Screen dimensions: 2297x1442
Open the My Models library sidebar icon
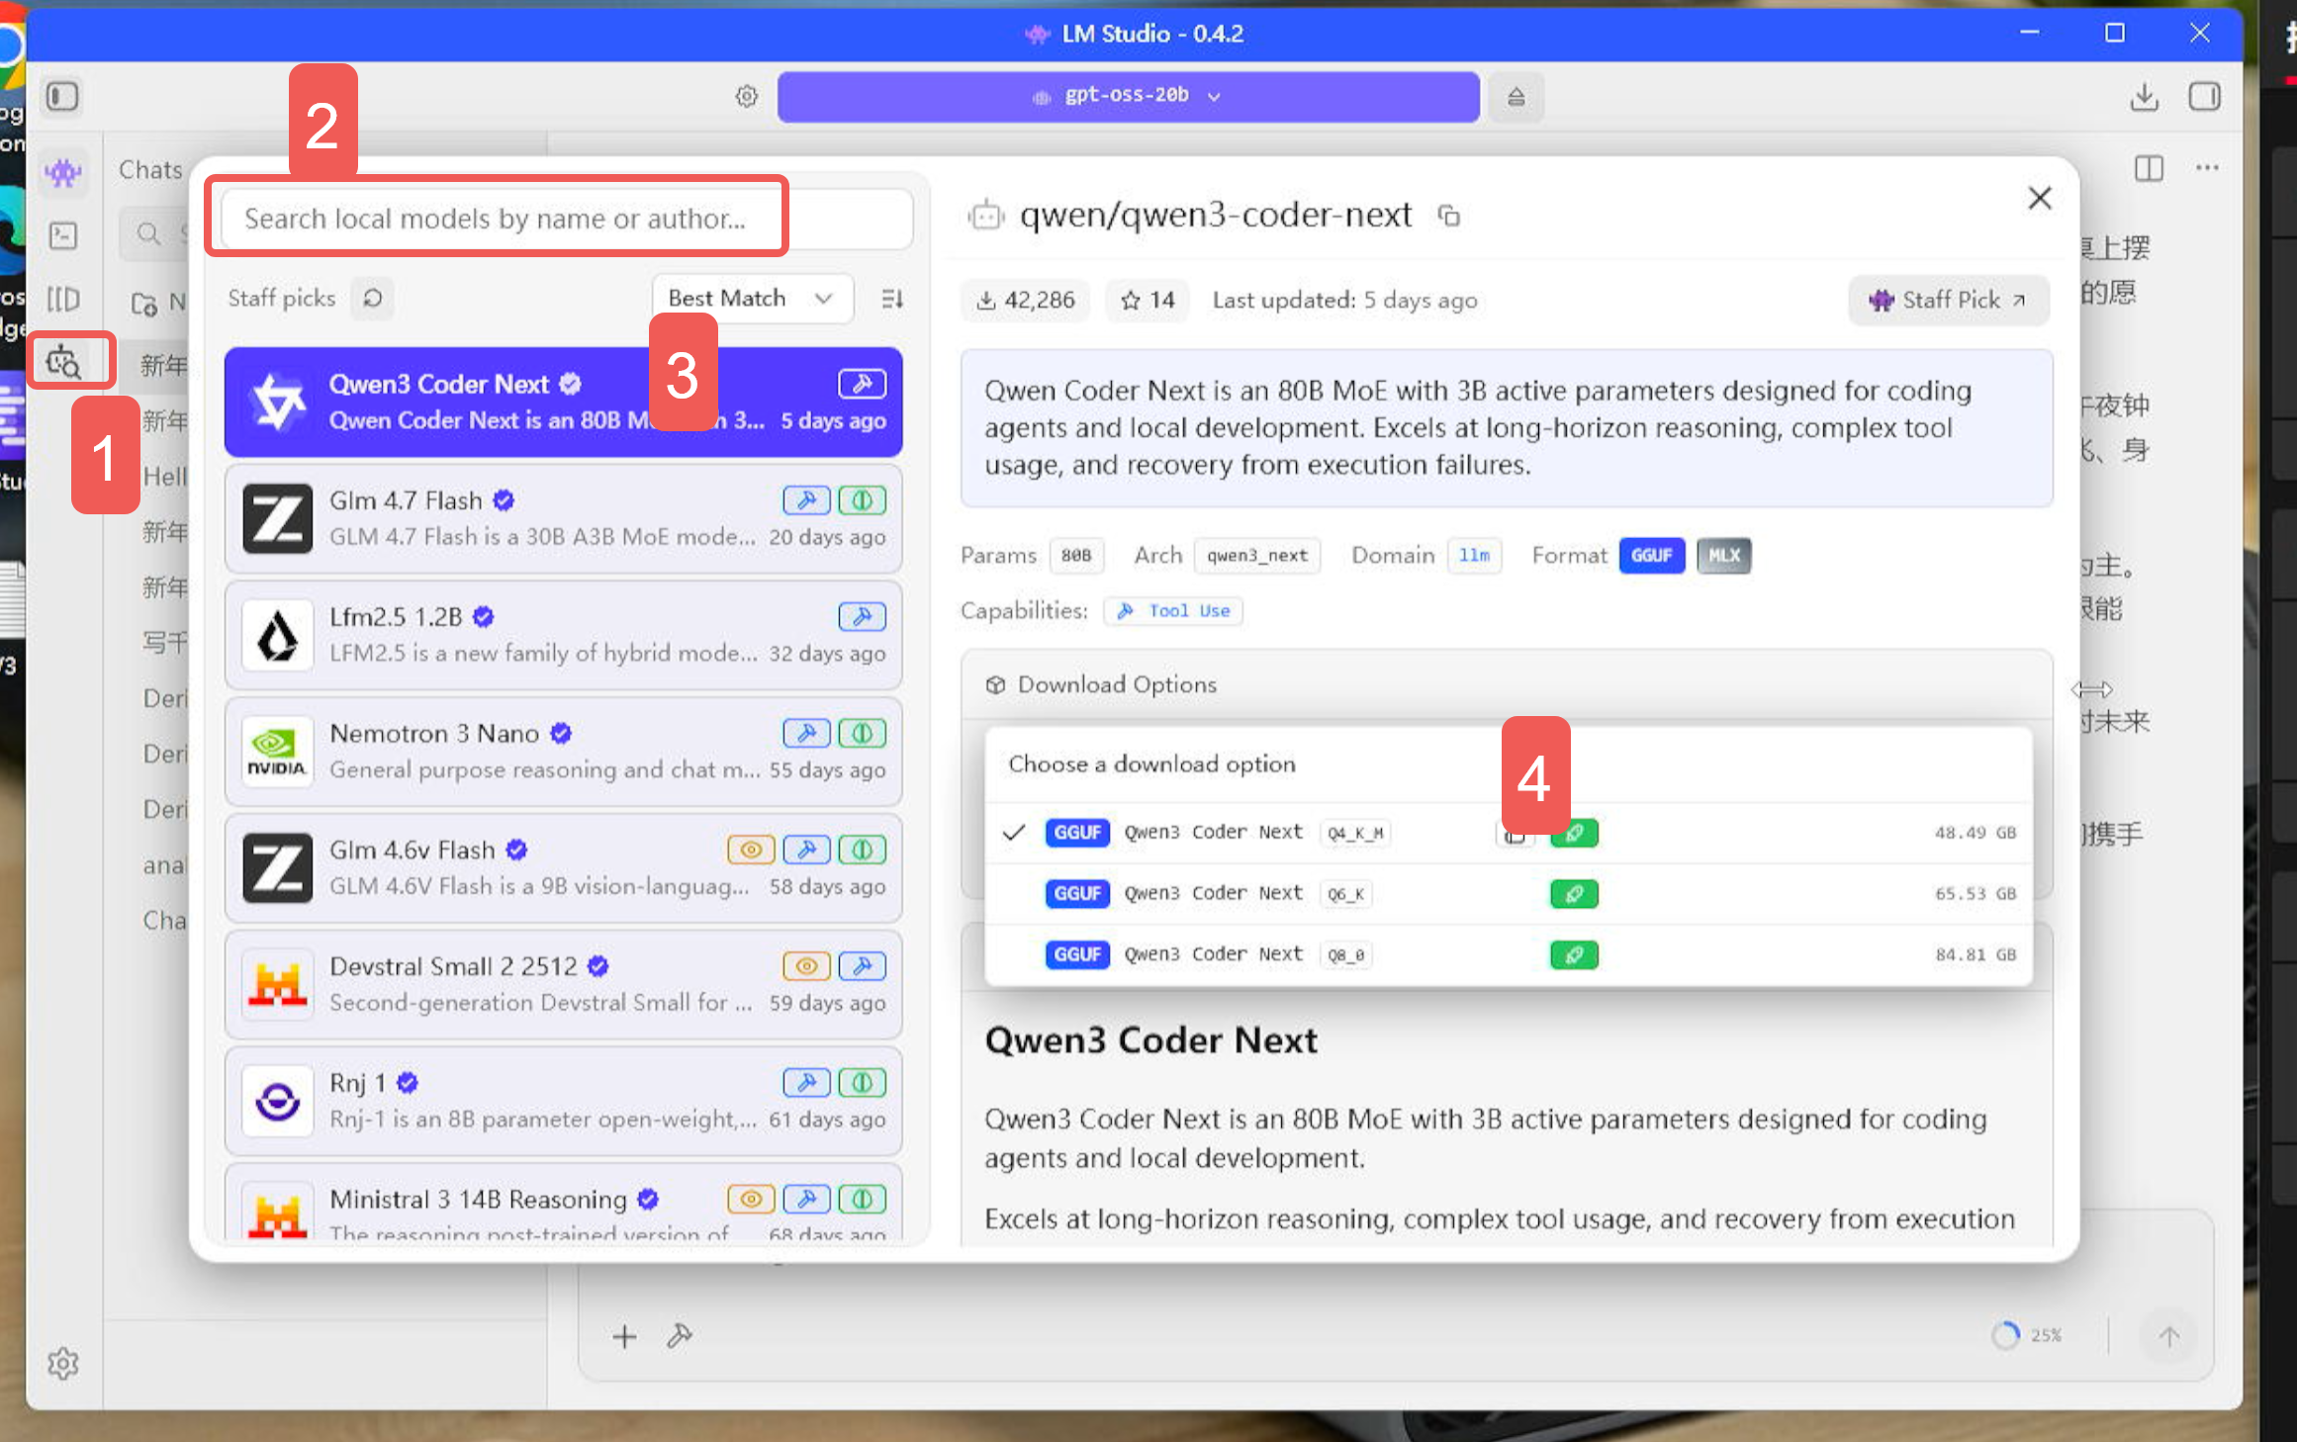coord(63,299)
